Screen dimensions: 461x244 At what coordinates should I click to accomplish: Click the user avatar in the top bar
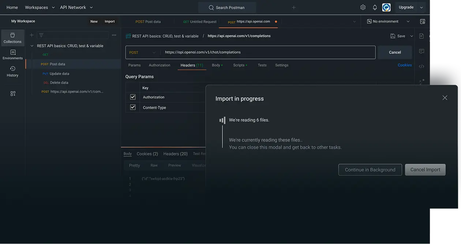click(x=386, y=7)
